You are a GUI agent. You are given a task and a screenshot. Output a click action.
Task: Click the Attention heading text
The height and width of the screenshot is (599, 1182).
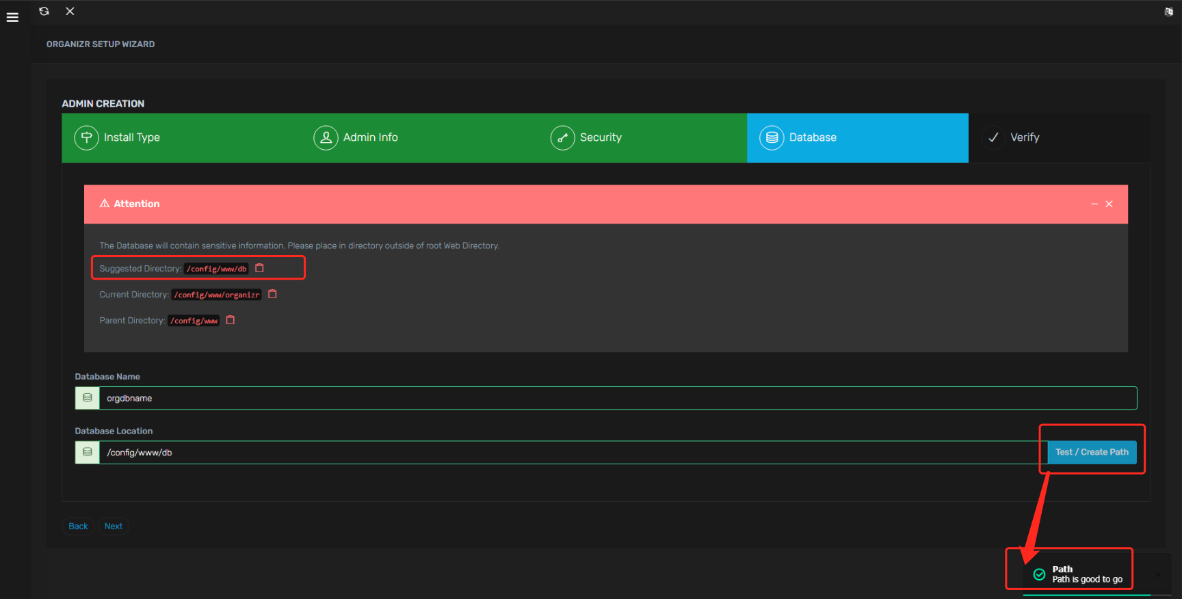coord(137,204)
